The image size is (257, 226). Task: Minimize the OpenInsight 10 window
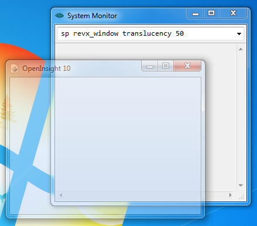150,66
